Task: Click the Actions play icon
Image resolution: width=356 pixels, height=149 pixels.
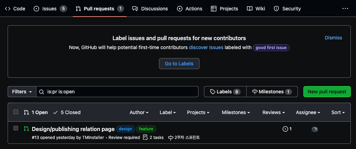Action: 180,9
